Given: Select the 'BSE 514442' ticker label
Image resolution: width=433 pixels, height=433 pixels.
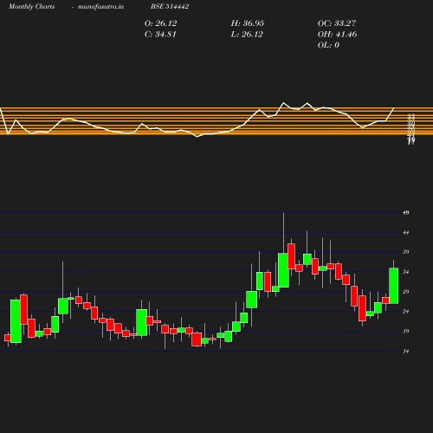Looking at the screenshot, I should [170, 6].
